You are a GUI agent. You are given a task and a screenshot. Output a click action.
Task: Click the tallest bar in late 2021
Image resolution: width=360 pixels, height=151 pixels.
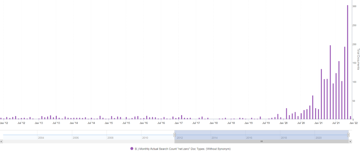(347, 62)
